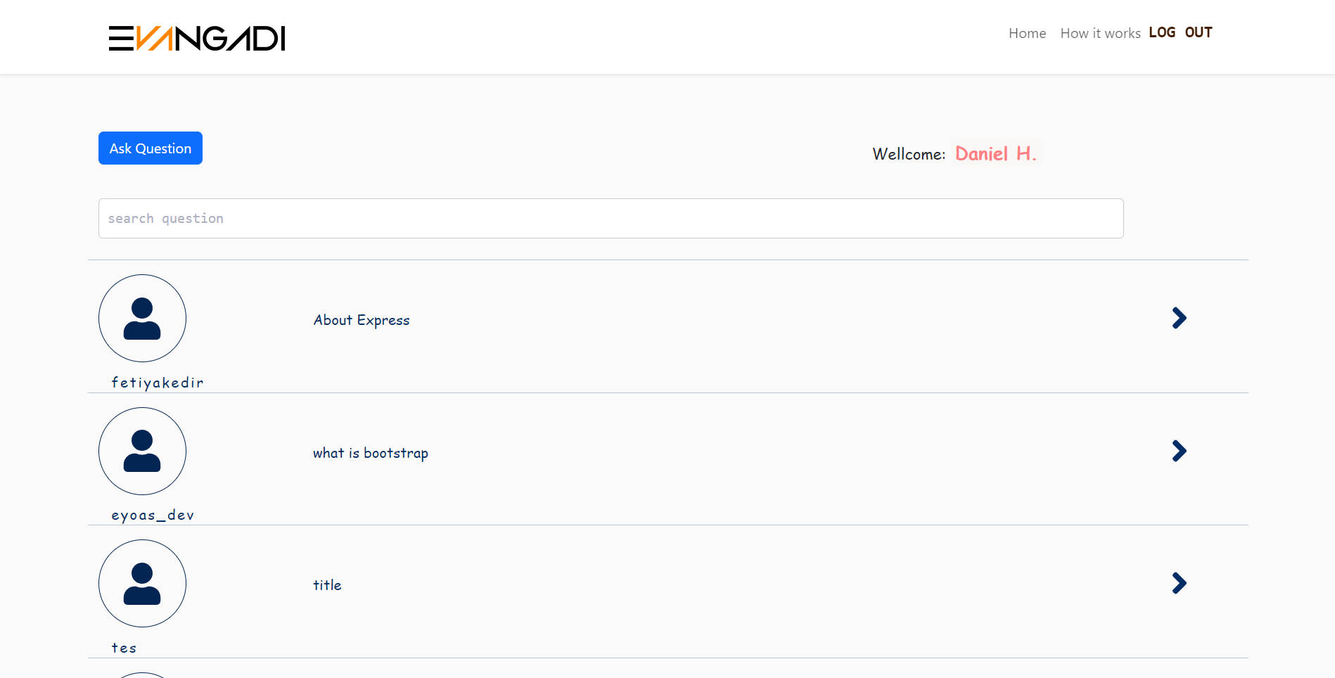This screenshot has width=1335, height=678.
Task: Click the Evangadi logo
Action: (x=197, y=38)
